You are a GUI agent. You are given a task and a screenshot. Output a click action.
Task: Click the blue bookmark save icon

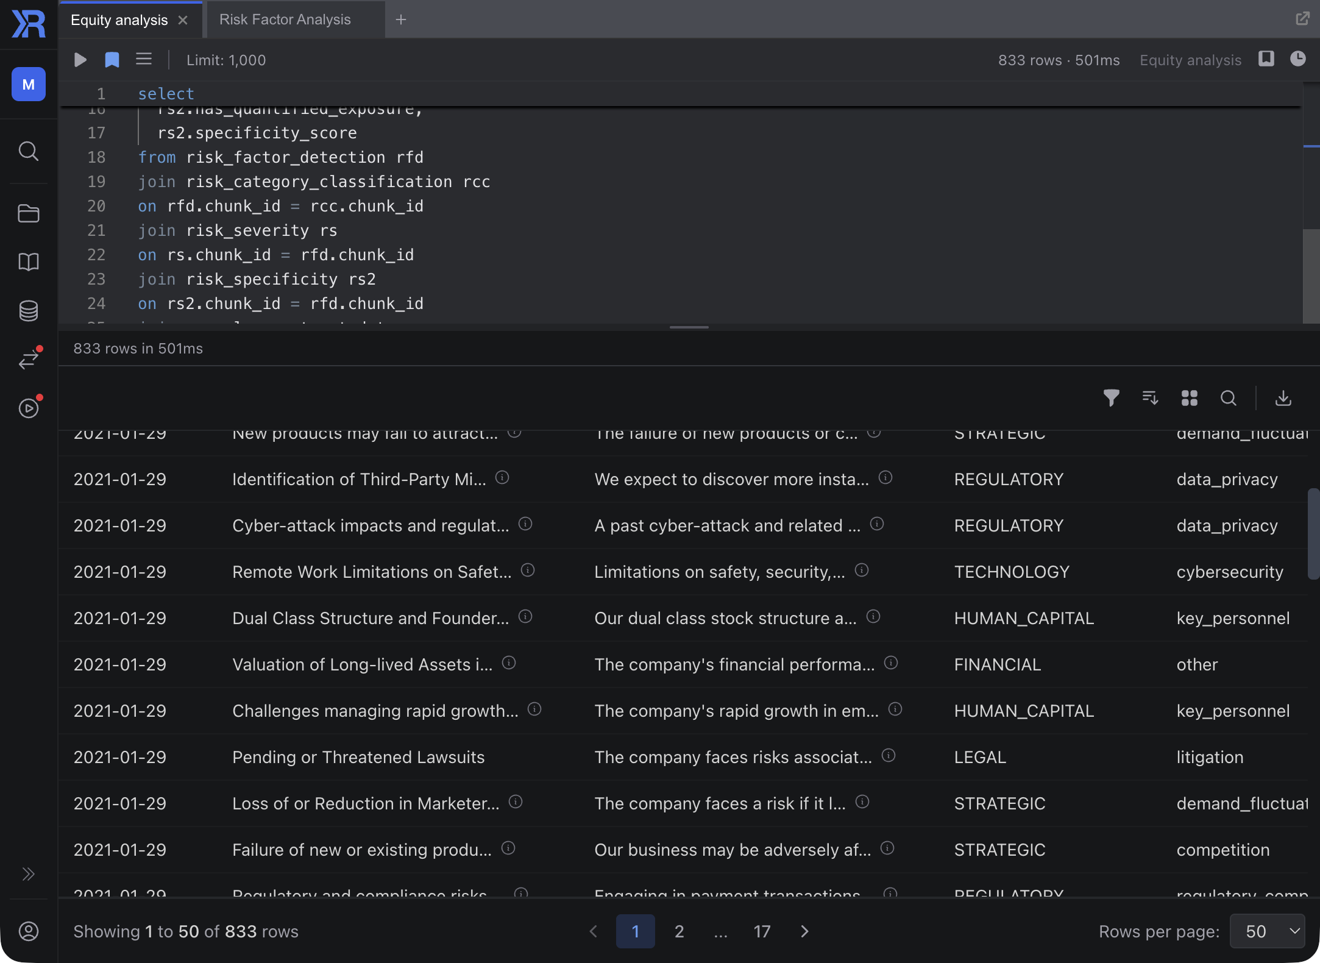click(x=112, y=60)
